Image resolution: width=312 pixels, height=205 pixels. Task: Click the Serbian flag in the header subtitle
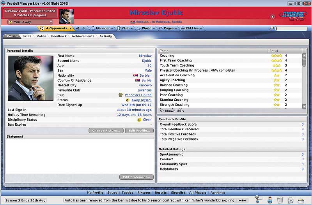[x=133, y=22]
